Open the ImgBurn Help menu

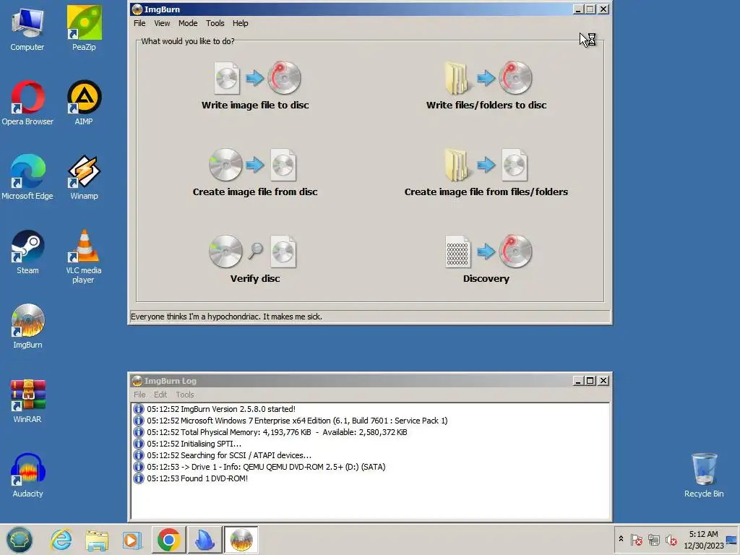(x=240, y=23)
